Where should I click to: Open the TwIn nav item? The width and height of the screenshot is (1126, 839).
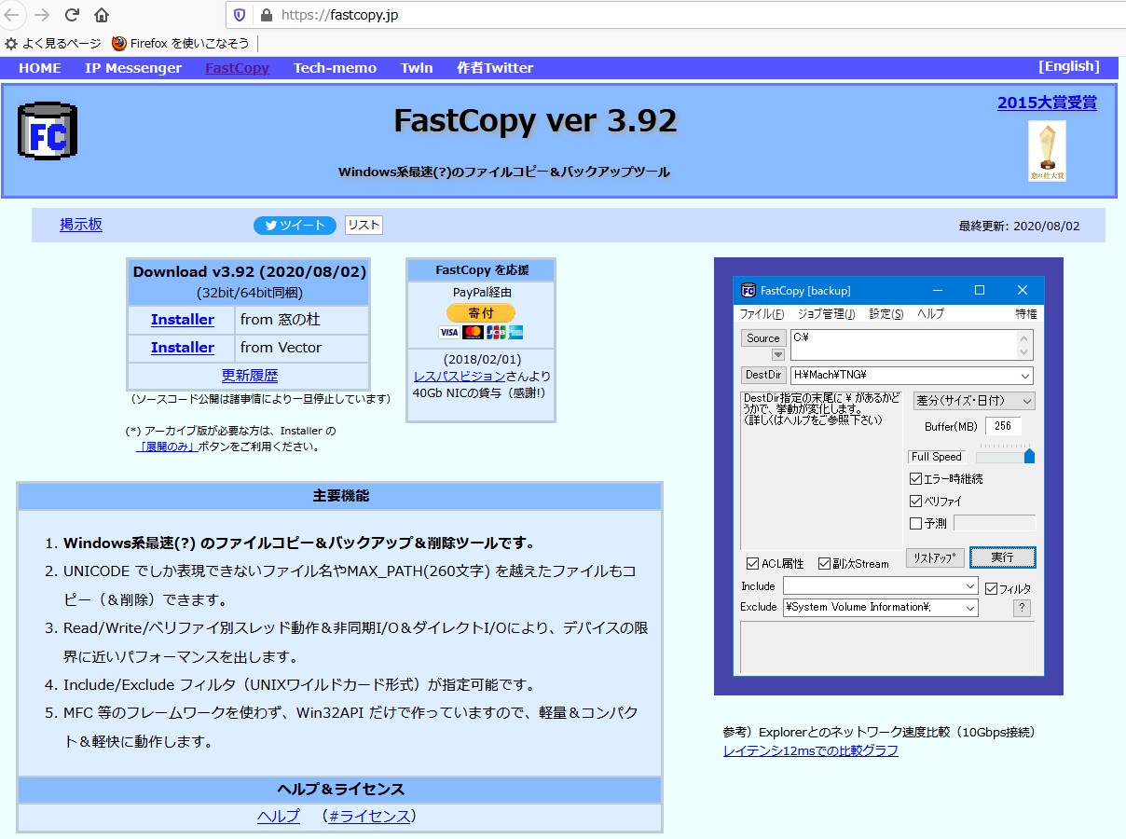(x=417, y=68)
